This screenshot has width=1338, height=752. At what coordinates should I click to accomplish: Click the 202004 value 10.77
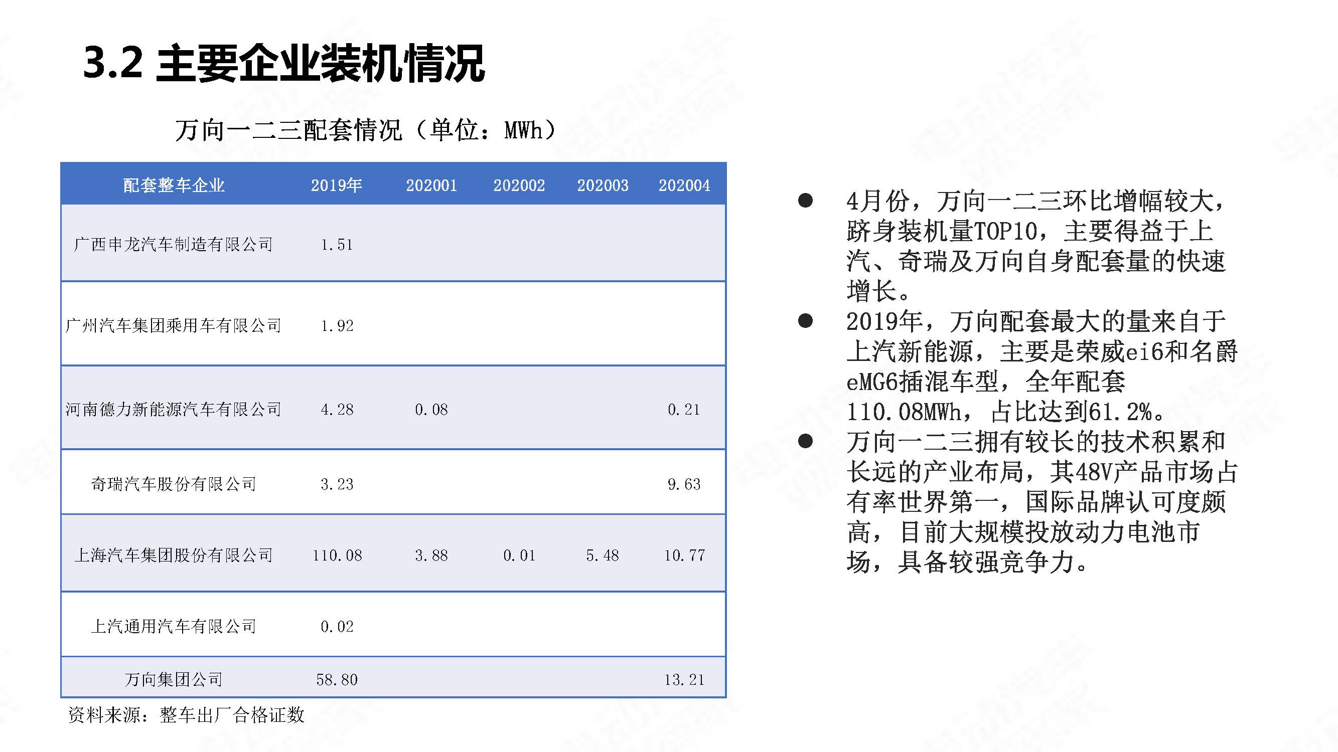[x=684, y=555]
